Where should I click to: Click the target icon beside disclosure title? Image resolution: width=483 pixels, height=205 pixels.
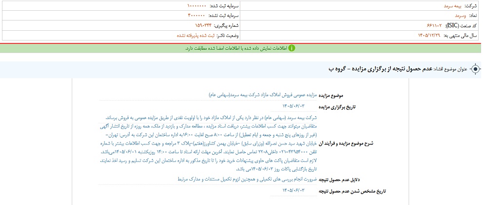click(x=475, y=69)
